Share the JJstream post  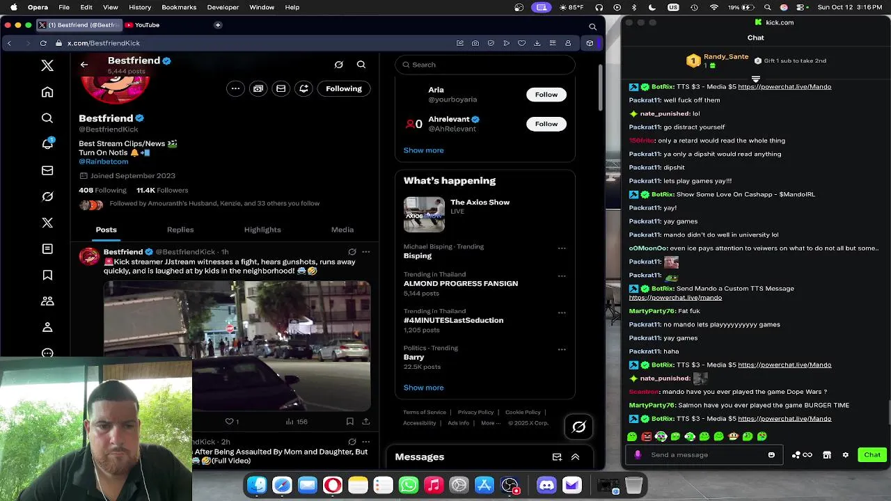(365, 421)
